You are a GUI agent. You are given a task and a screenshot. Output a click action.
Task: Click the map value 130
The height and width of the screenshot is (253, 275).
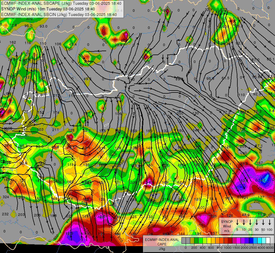196,113
